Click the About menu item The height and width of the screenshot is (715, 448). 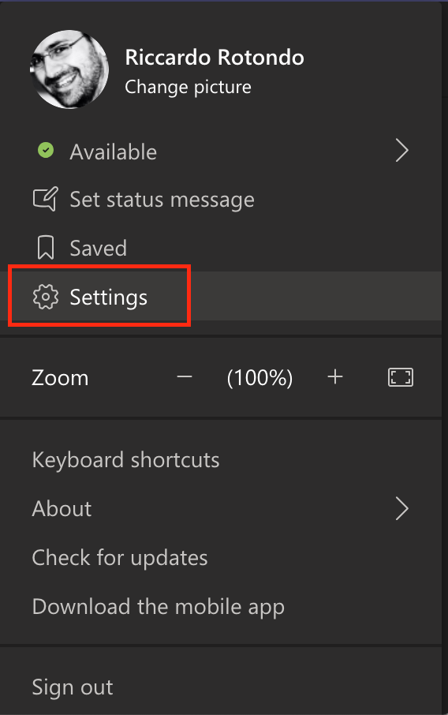pyautogui.click(x=221, y=509)
